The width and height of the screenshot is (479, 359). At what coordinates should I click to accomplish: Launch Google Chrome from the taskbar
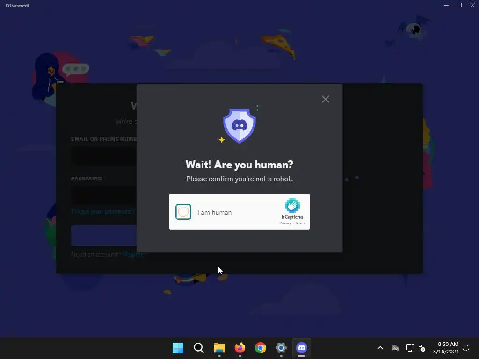(x=260, y=348)
